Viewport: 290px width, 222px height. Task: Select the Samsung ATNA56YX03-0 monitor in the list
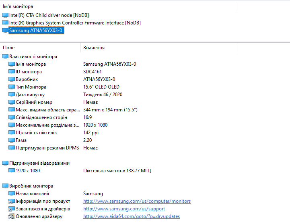pos(36,30)
